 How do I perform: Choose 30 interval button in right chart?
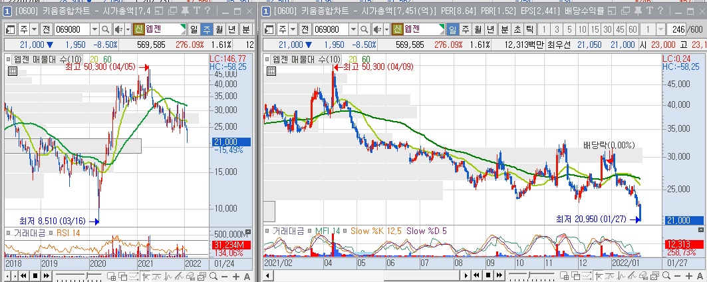coord(608,30)
